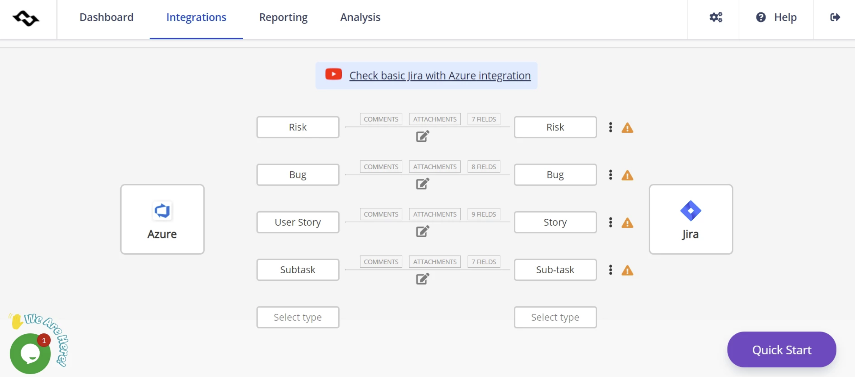This screenshot has width=855, height=377.
Task: Select the Jira Bug type box
Action: pyautogui.click(x=555, y=175)
